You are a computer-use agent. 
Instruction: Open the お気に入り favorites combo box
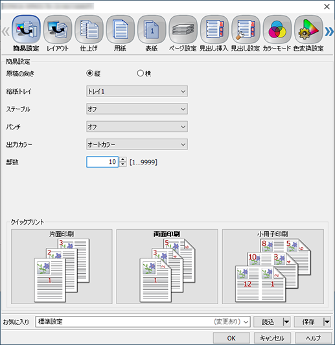[x=143, y=322]
